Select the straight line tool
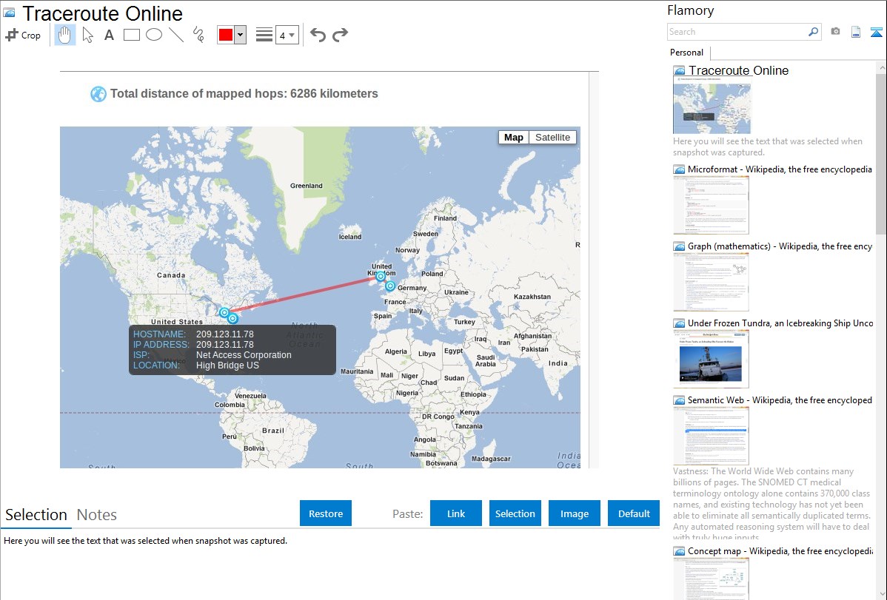 click(176, 35)
